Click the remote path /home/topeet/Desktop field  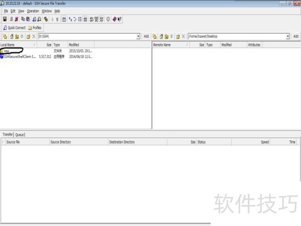237,36
